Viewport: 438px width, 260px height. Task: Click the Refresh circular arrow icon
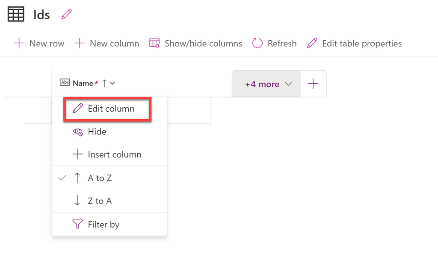click(257, 43)
